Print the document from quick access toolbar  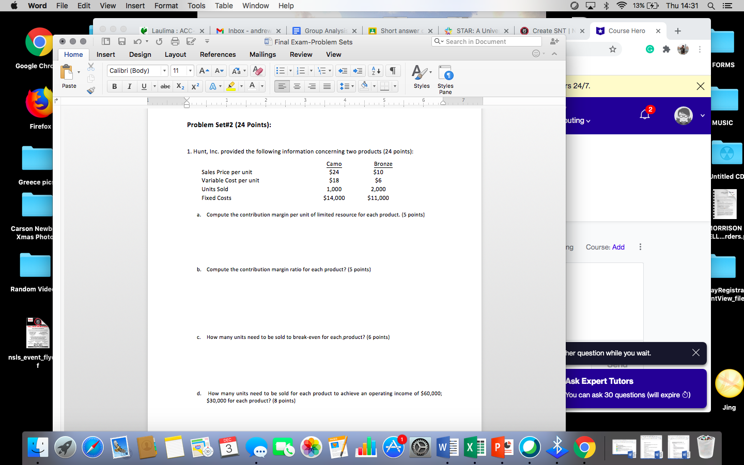coord(175,41)
